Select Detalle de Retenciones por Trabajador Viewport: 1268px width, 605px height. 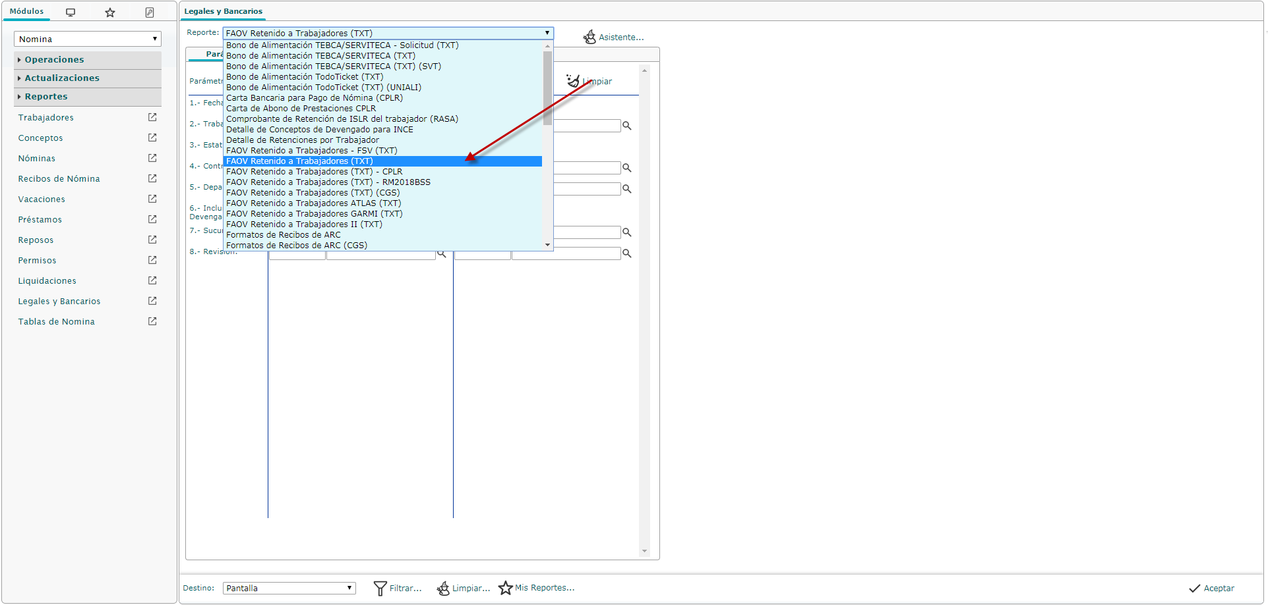click(x=383, y=140)
